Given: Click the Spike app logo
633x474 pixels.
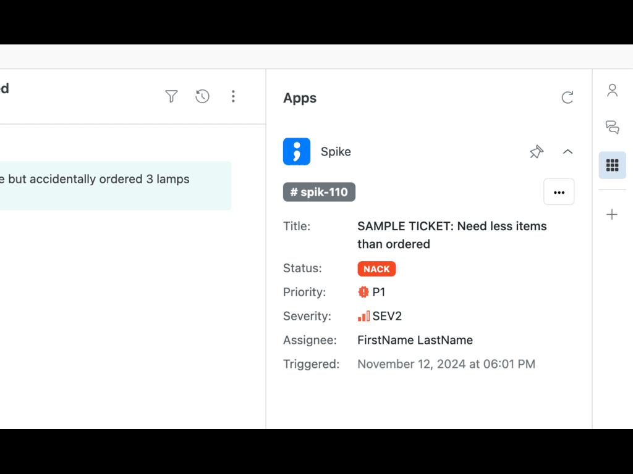Looking at the screenshot, I should click(x=297, y=152).
